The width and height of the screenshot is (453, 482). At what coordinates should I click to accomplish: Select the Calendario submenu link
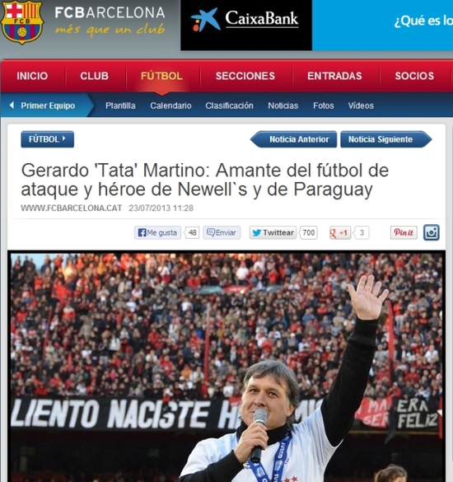pos(170,105)
